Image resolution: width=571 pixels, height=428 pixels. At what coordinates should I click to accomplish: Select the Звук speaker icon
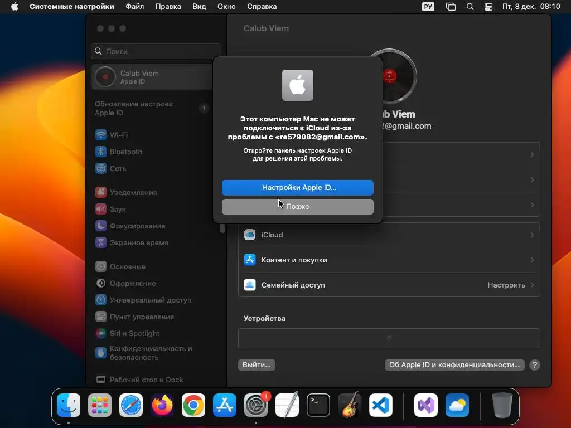[101, 210]
